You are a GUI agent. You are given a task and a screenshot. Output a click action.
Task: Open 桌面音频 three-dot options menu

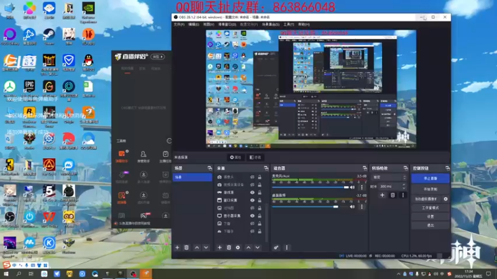(362, 206)
